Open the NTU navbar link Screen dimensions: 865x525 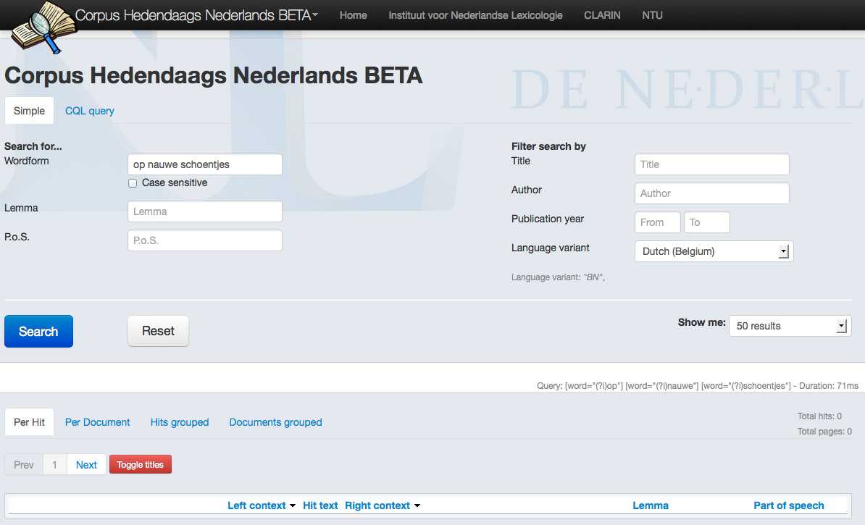tap(652, 15)
